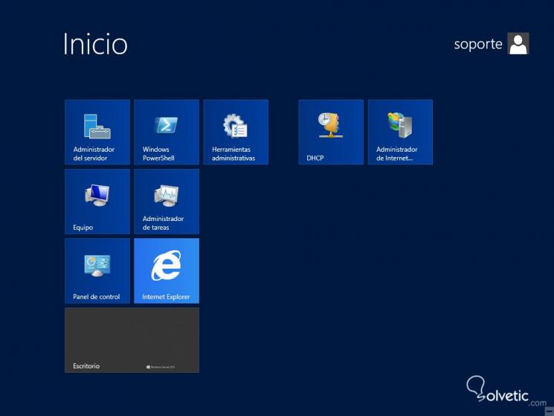Click the Windows Server 2012 logo on Escritorio
The height and width of the screenshot is (416, 554).
(161, 367)
